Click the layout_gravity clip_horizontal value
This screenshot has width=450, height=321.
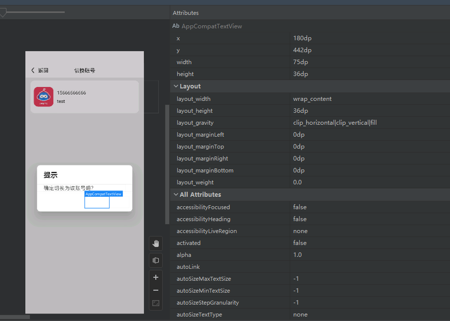pyautogui.click(x=335, y=123)
